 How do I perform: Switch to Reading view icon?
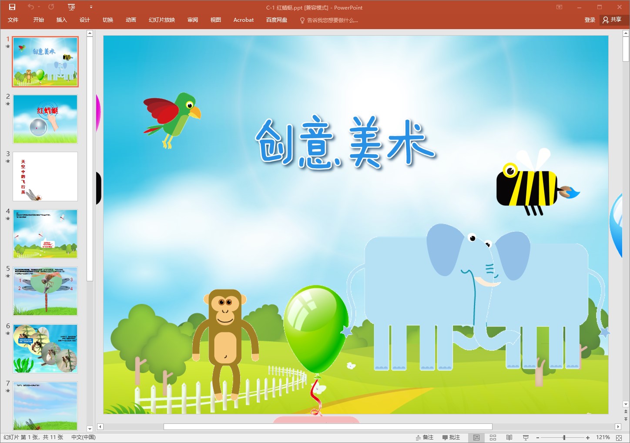coord(509,437)
